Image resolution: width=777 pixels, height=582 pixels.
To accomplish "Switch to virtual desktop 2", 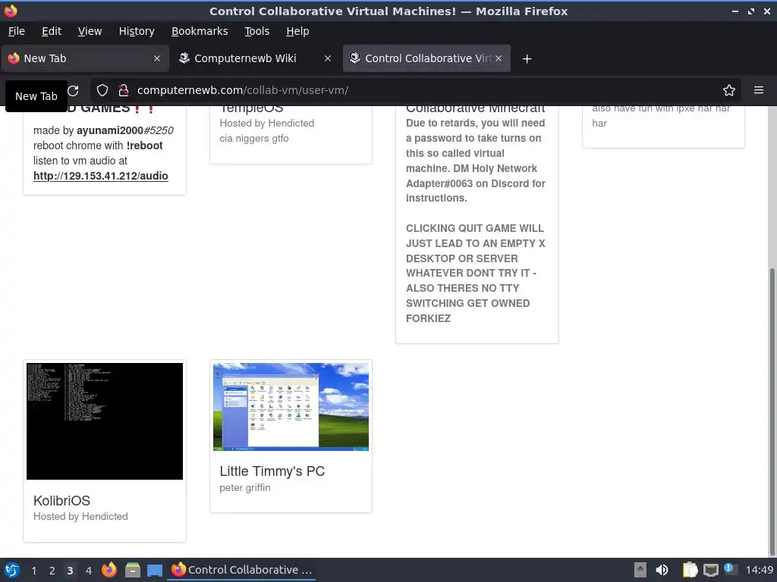I will click(52, 571).
